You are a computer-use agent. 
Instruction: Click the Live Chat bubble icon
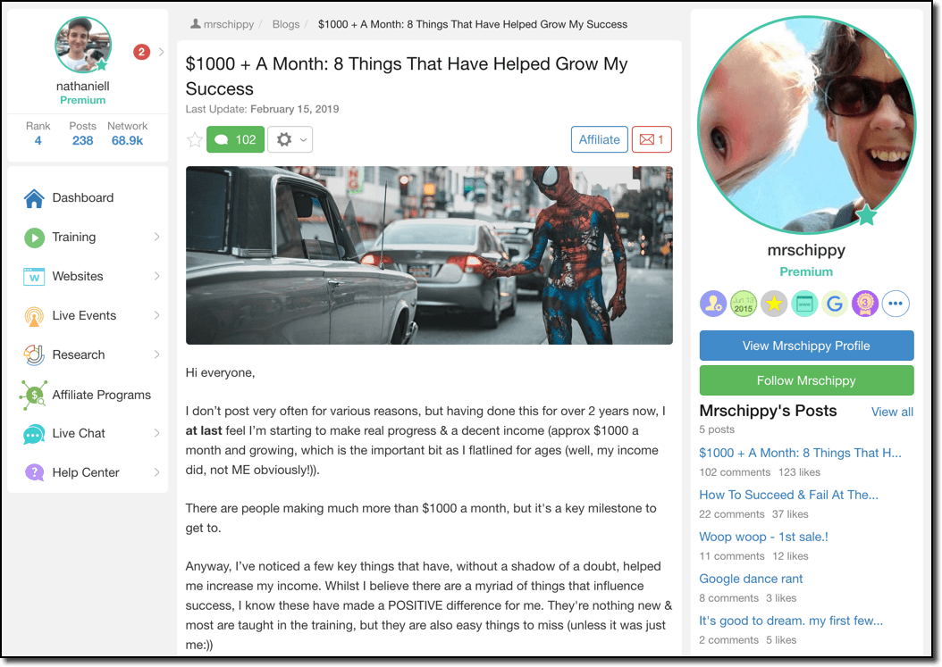tap(34, 434)
